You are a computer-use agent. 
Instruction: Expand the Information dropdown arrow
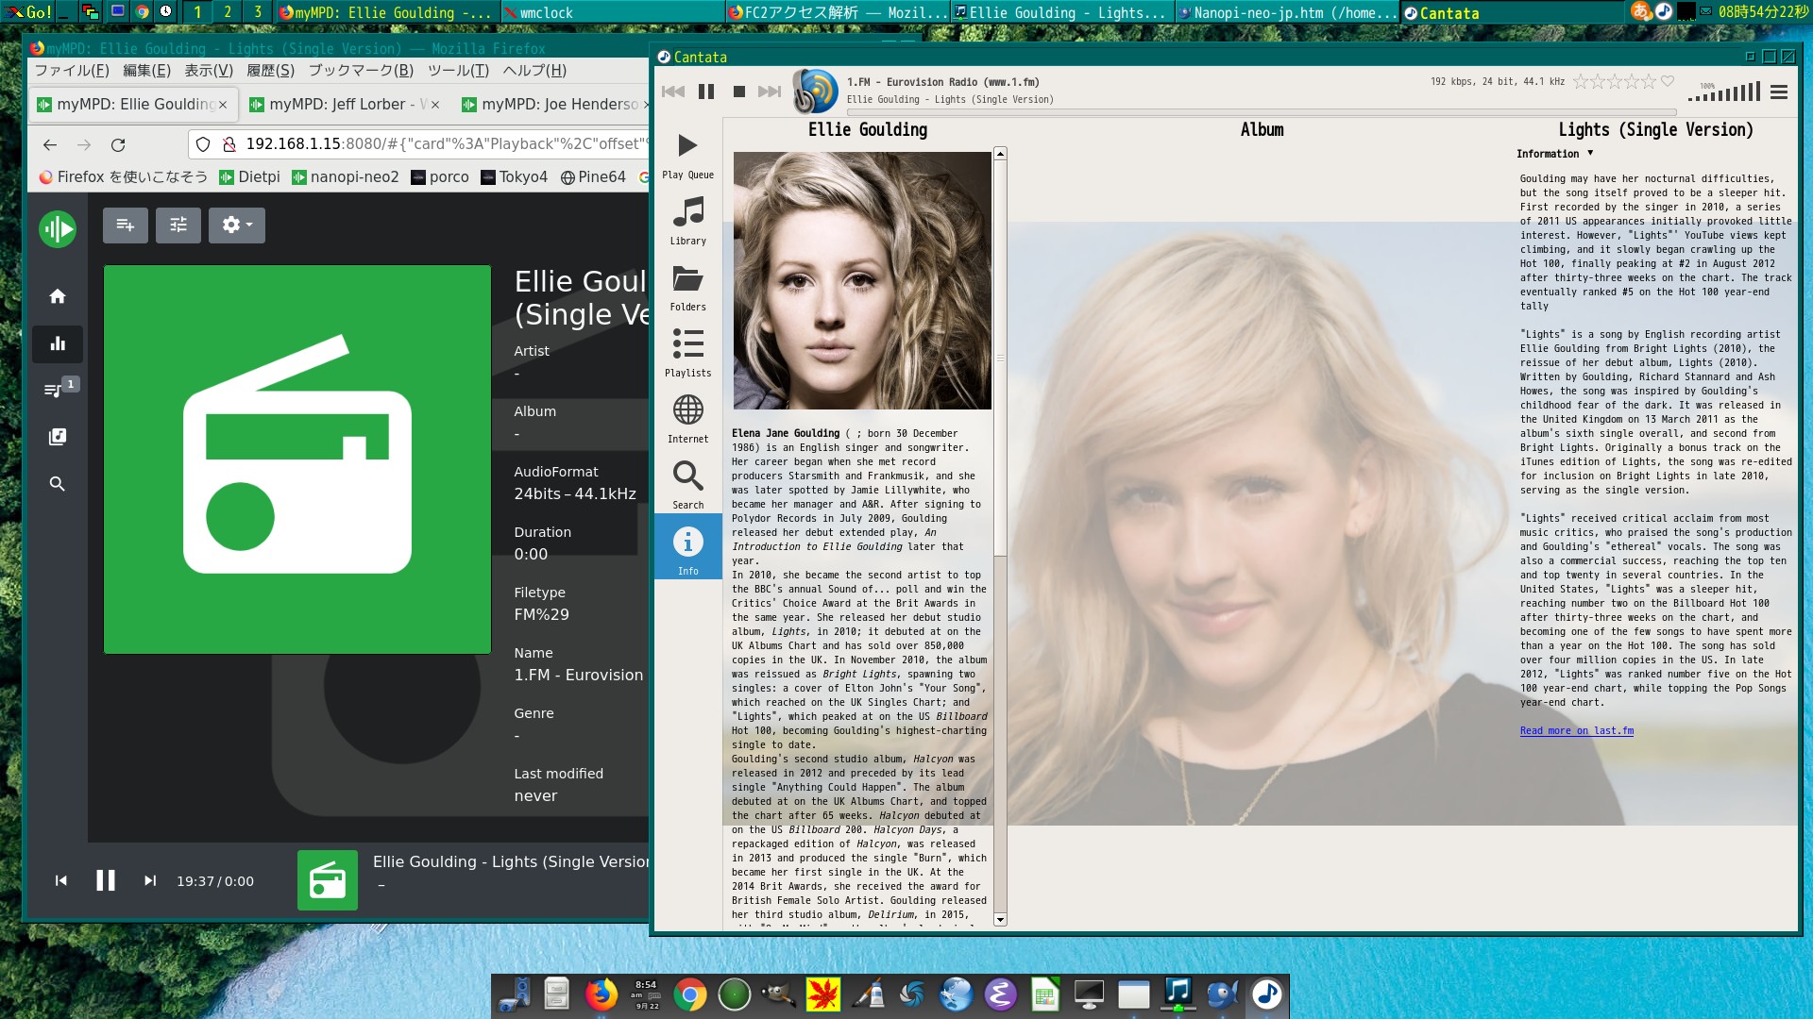1590,153
